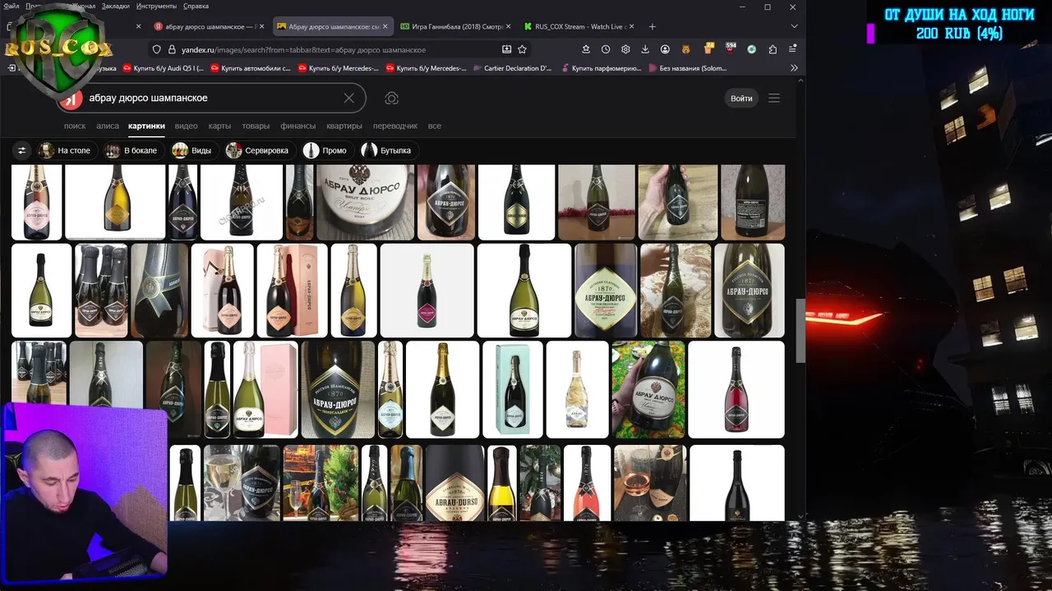Open hand-held bottle over grass thumbnail
The height and width of the screenshot is (591, 1052).
pos(648,389)
